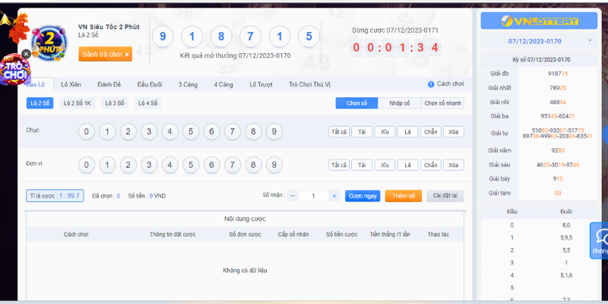The image size is (608, 304).
Task: Decrease multiplier with the minus icon
Action: 293,195
